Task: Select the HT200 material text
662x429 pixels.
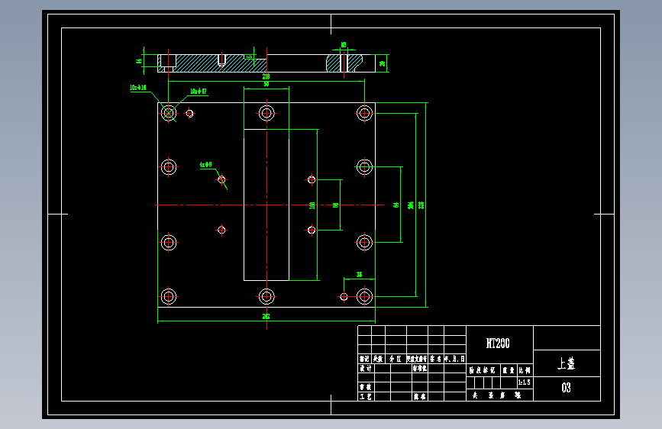Action: tap(498, 344)
